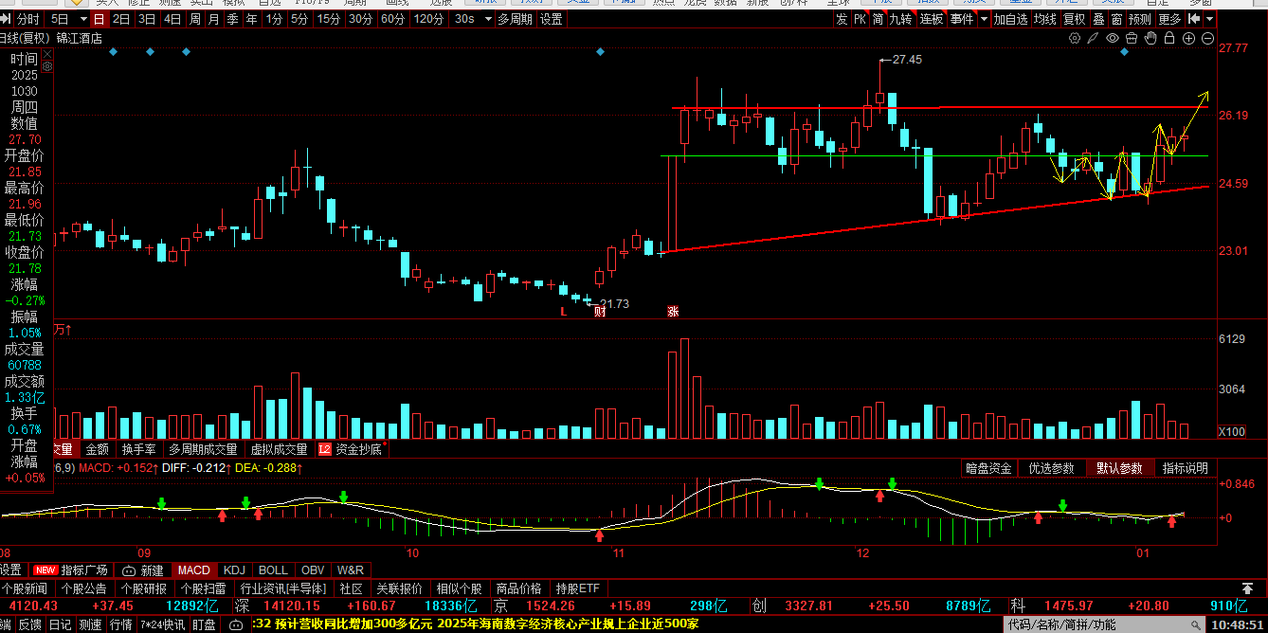
Task: Close the data info panel with X icon
Action: click(x=47, y=55)
